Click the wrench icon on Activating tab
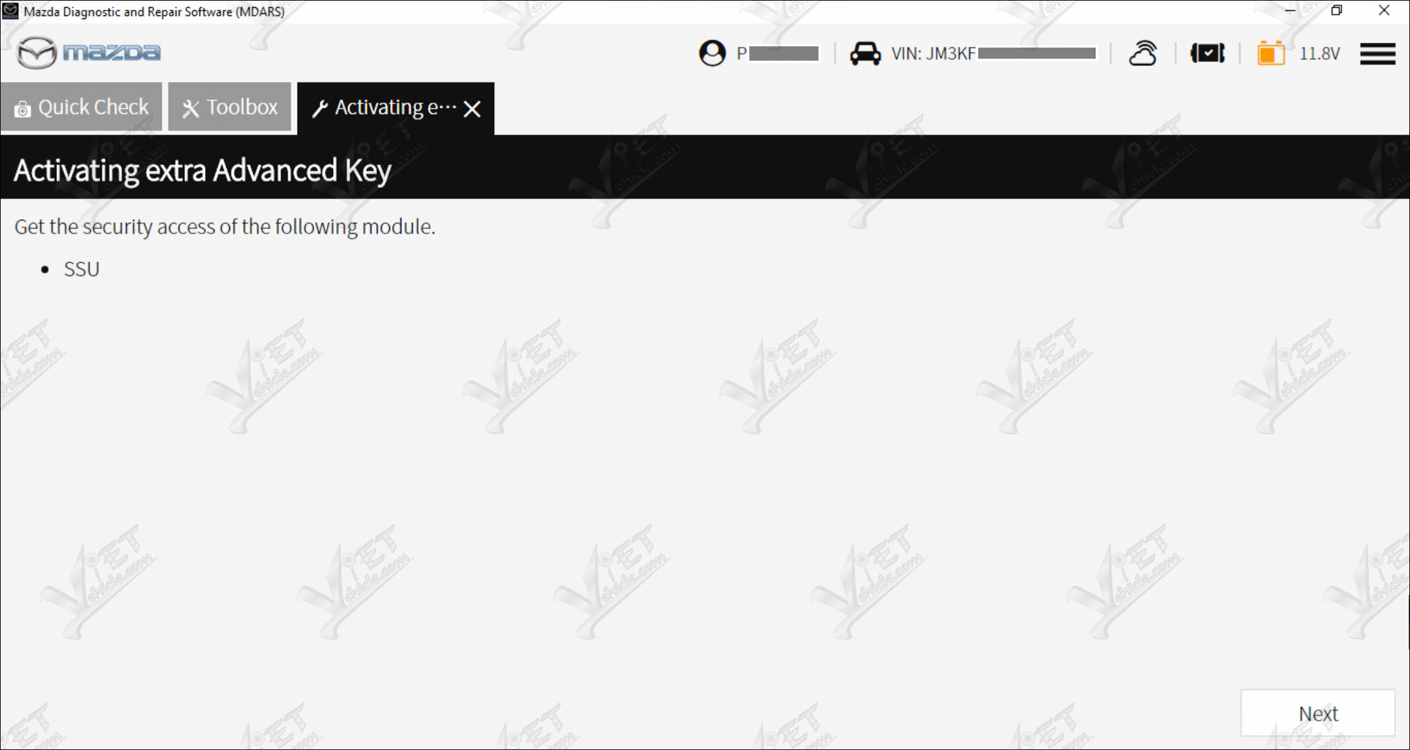1410x750 pixels. 320,108
